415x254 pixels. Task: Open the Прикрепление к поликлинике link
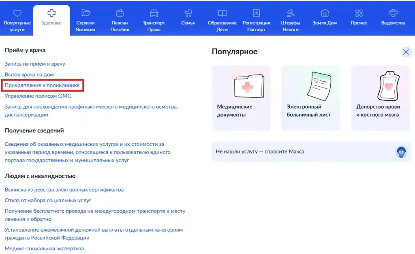[42, 85]
